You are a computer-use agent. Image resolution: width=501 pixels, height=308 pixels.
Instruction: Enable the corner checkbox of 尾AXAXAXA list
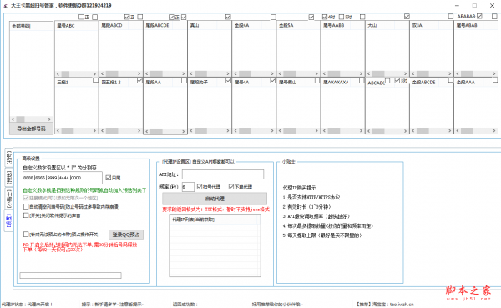[x=362, y=80]
